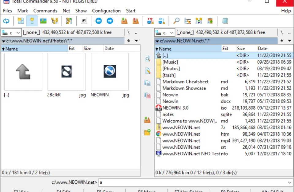Viewport: 294px width, 192px height.
Task: Go to root with right panel backslash button
Action: click(x=282, y=33)
